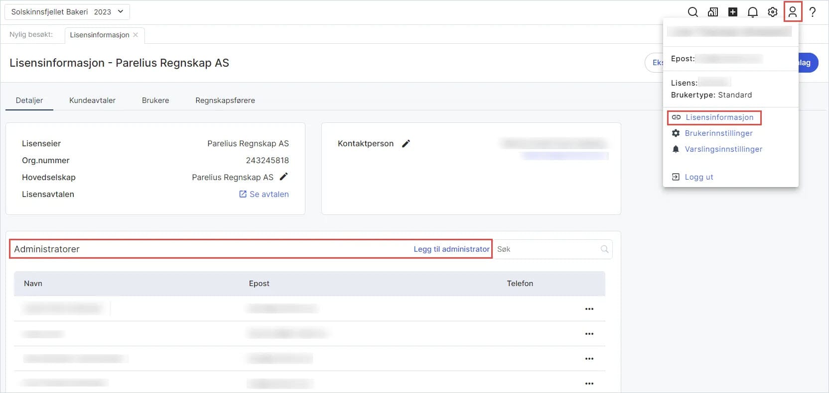Open the search magnifier in top toolbar
This screenshot has height=393, width=829.
pyautogui.click(x=692, y=12)
